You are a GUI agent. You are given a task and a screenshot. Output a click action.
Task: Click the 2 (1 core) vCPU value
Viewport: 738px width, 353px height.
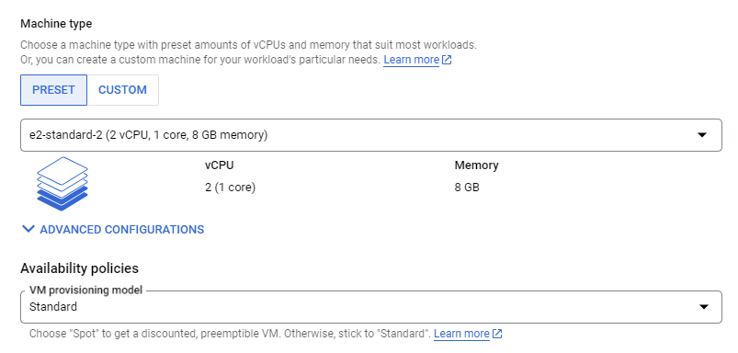pos(230,188)
